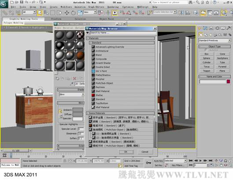Click the Teapot primitive button
Image resolution: width=233 pixels, height=180 pixels.
[x=207, y=71]
